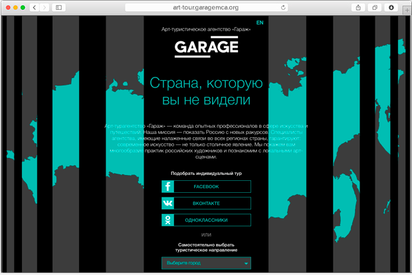This screenshot has width=412, height=275.
Task: Show all tabs overview icon
Action: [x=375, y=7]
